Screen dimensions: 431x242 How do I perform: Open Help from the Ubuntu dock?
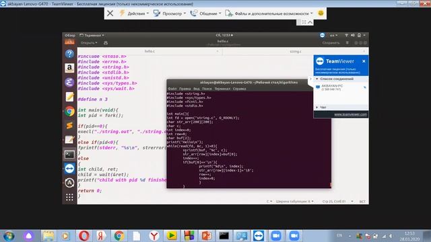(x=69, y=54)
